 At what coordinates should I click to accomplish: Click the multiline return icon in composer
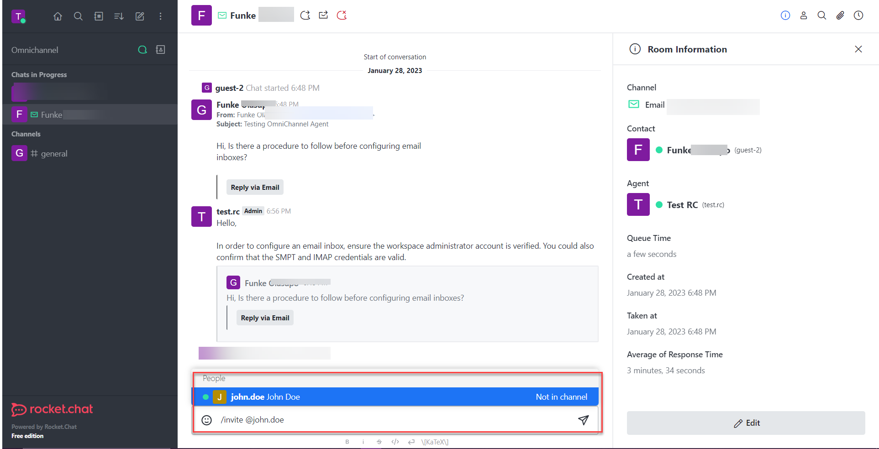point(411,442)
